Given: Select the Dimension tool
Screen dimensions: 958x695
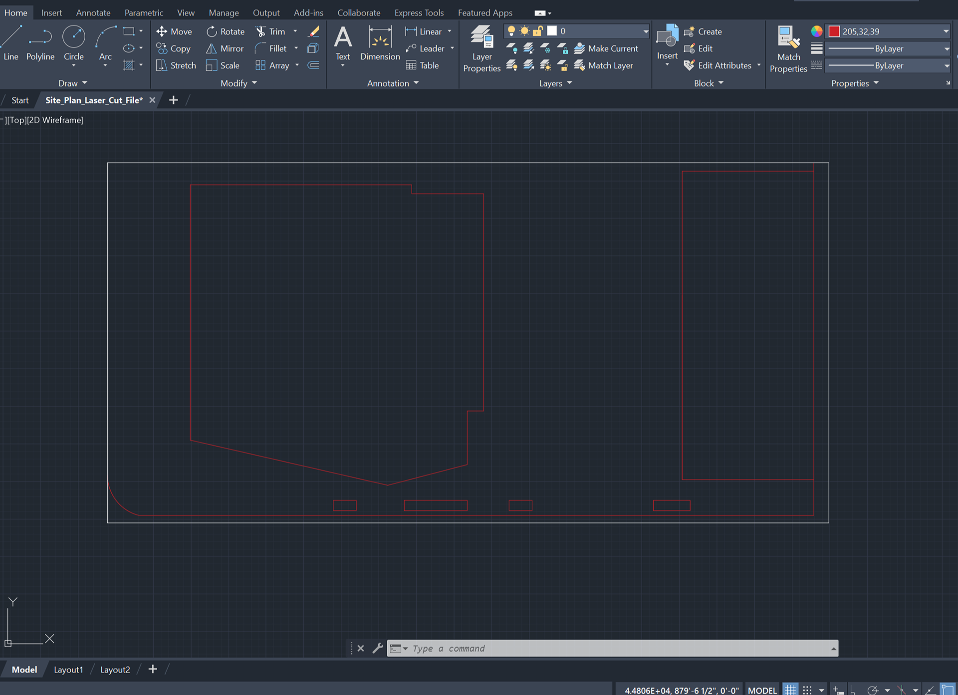Looking at the screenshot, I should click(380, 43).
